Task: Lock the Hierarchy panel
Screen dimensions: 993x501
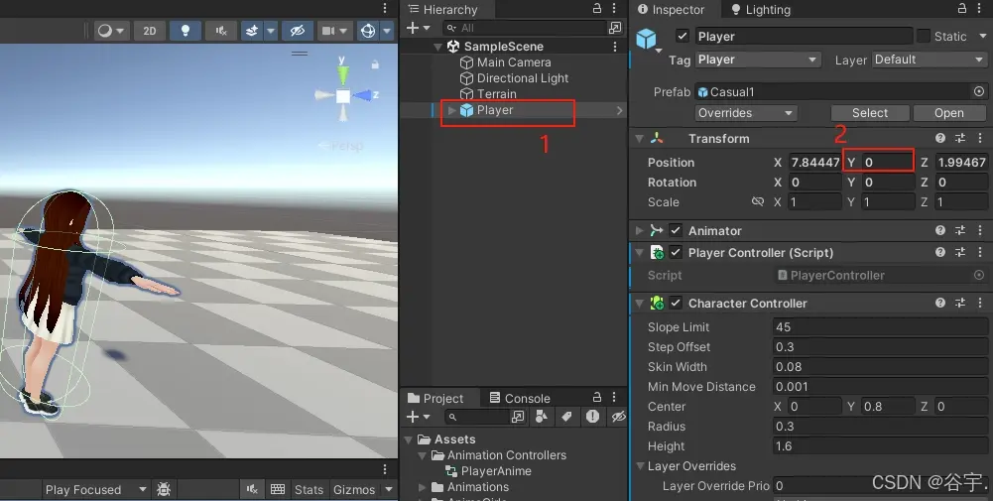Action: pos(596,8)
